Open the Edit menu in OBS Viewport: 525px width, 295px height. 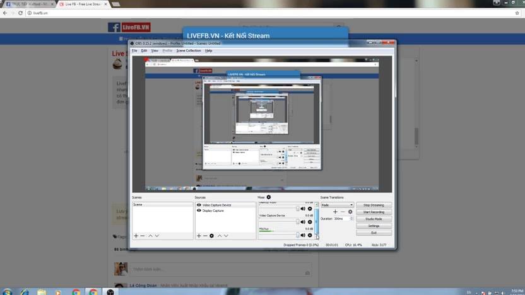point(144,51)
